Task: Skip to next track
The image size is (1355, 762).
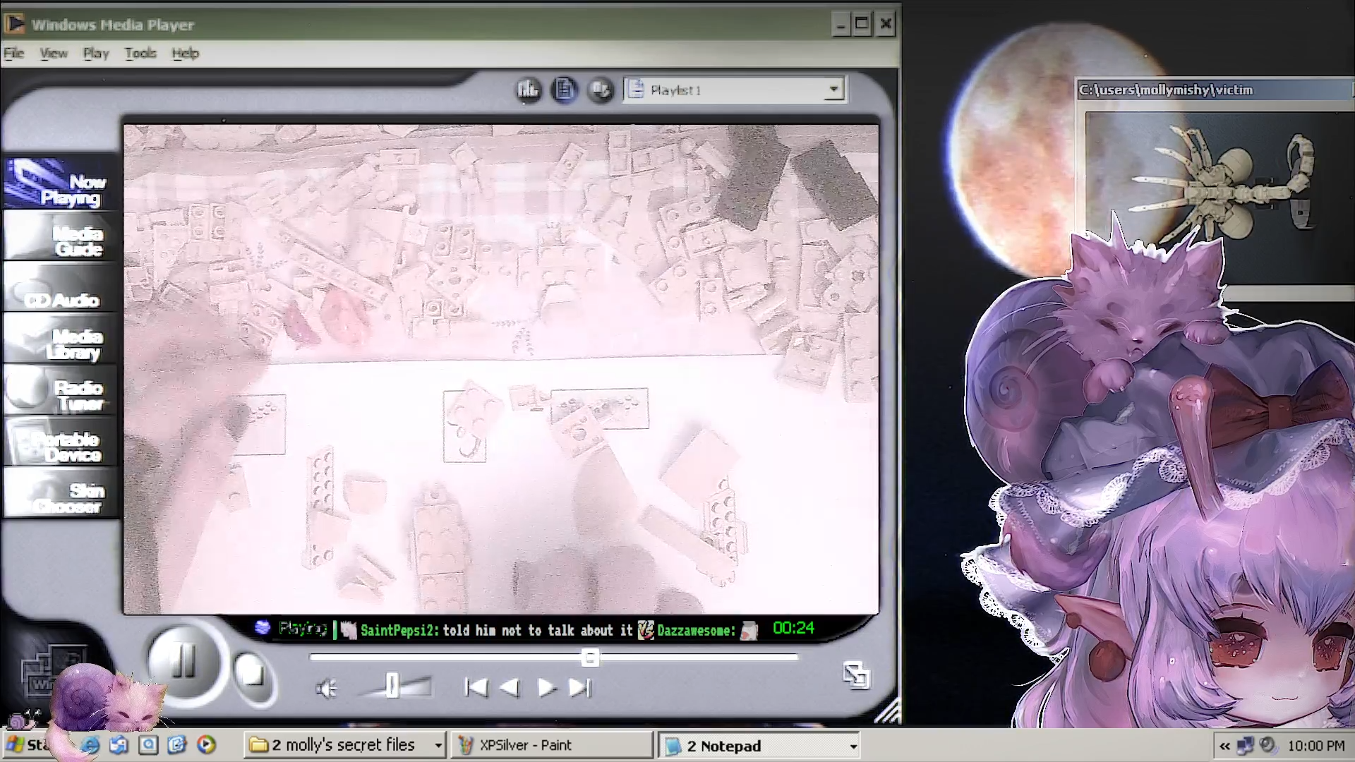Action: [580, 687]
